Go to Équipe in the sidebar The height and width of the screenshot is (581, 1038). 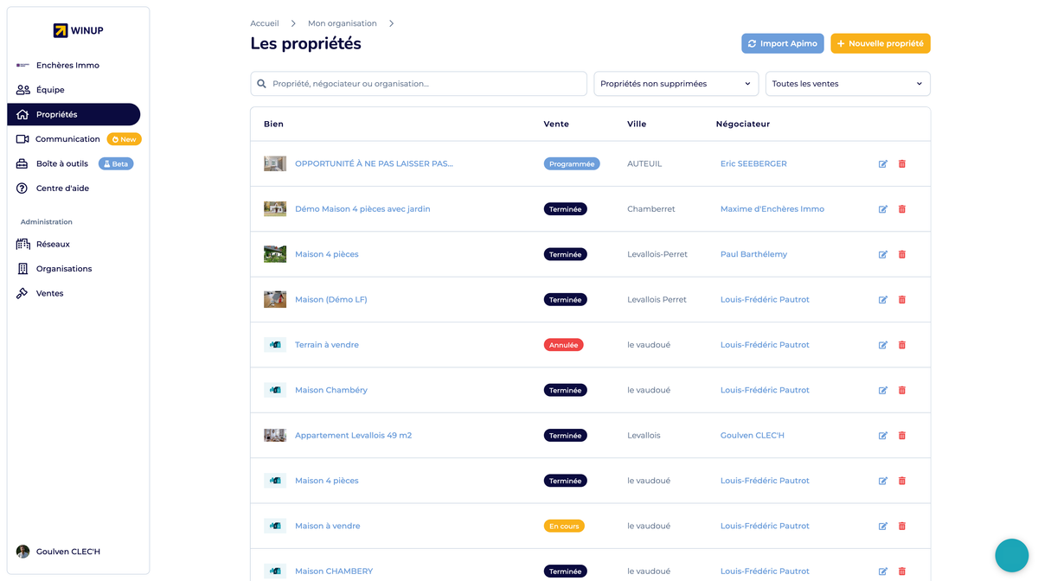click(50, 90)
